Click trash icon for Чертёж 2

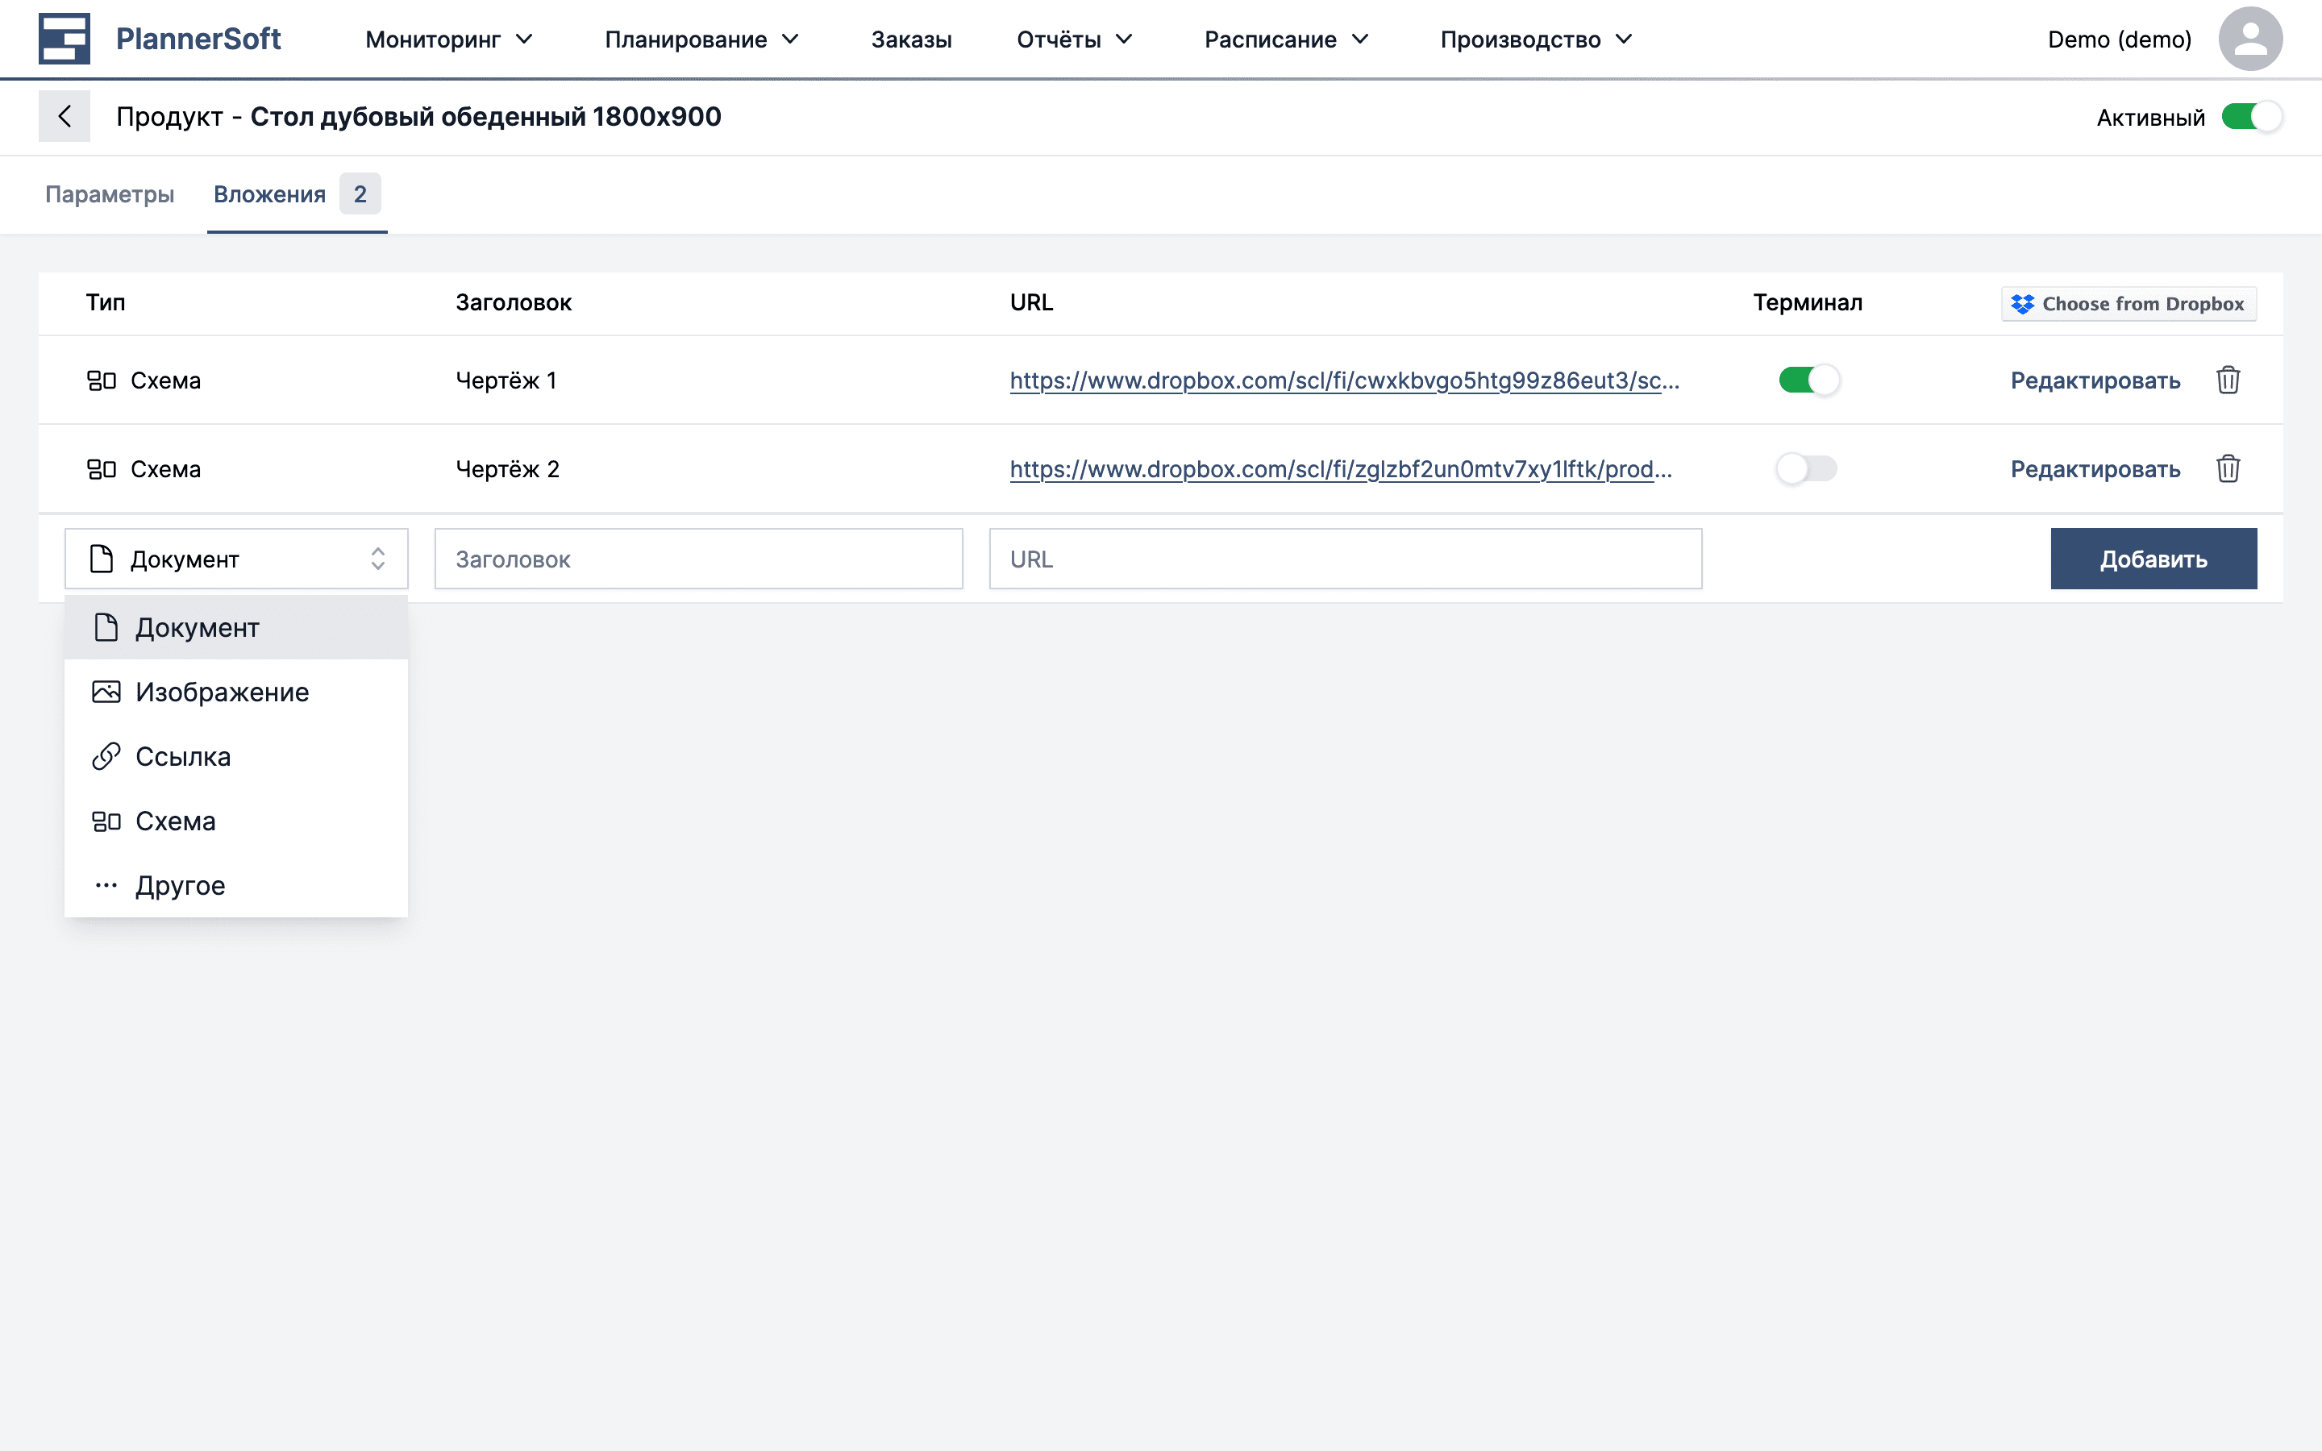[2227, 469]
